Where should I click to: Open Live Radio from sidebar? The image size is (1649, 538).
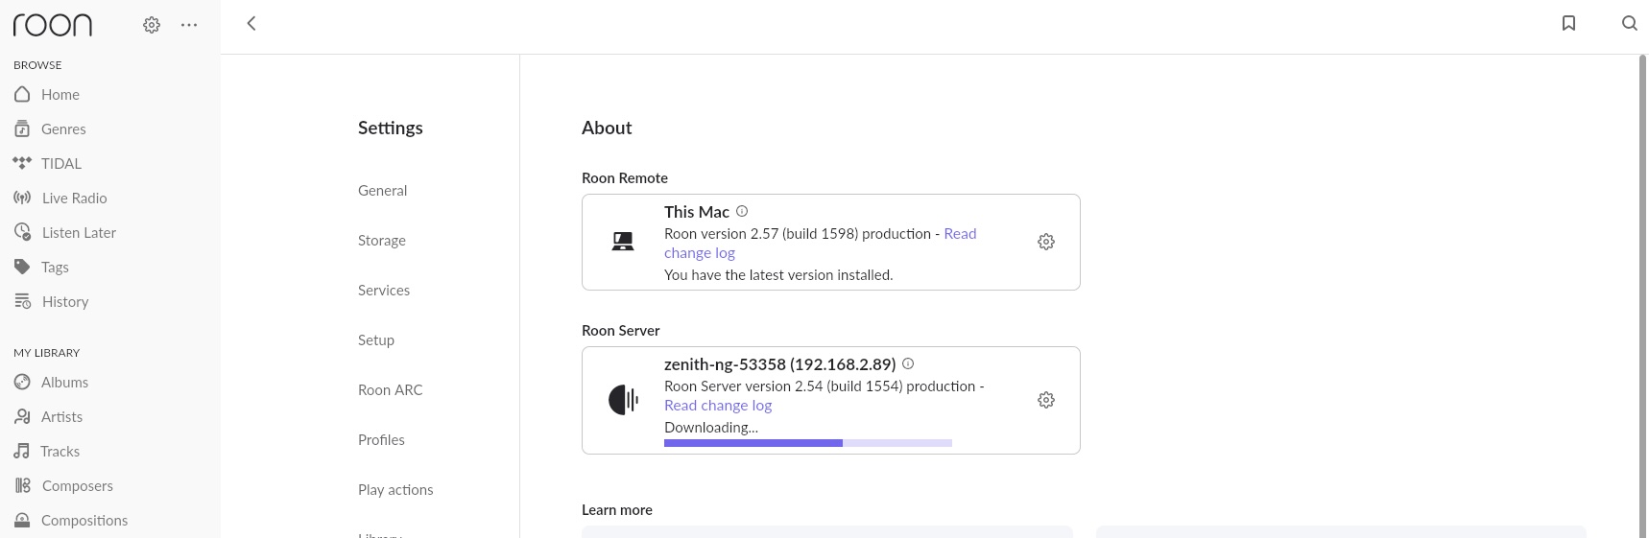pyautogui.click(x=74, y=199)
